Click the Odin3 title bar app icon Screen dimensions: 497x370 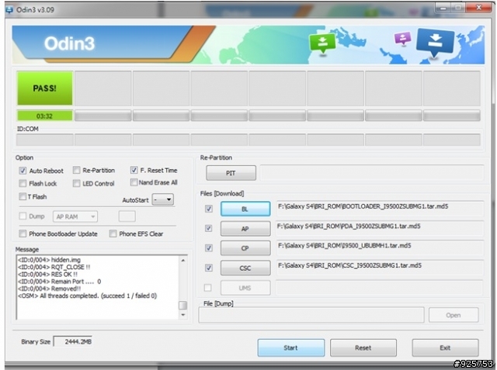click(x=9, y=10)
